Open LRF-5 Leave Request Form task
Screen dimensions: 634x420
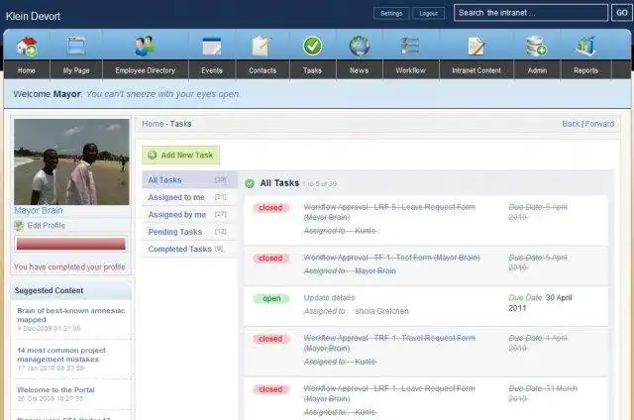click(x=389, y=212)
